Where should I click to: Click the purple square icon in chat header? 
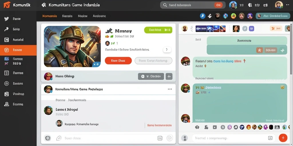point(252,29)
